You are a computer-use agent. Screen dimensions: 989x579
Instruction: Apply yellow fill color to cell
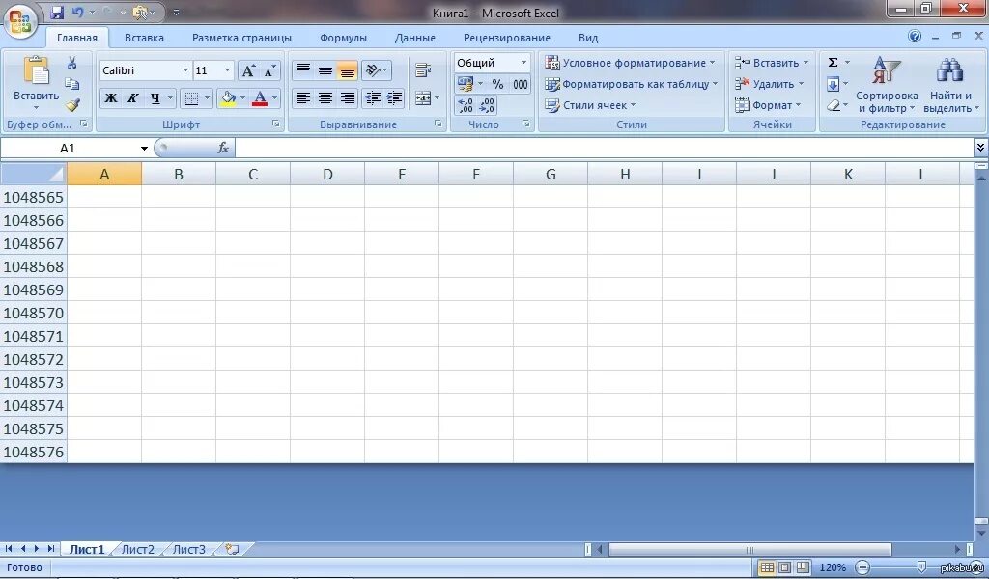228,97
